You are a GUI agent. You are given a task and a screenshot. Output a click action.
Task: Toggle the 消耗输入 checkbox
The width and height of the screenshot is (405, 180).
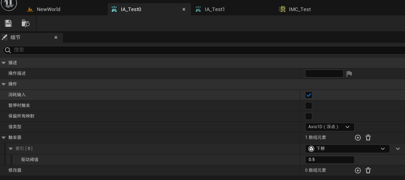pyautogui.click(x=309, y=95)
